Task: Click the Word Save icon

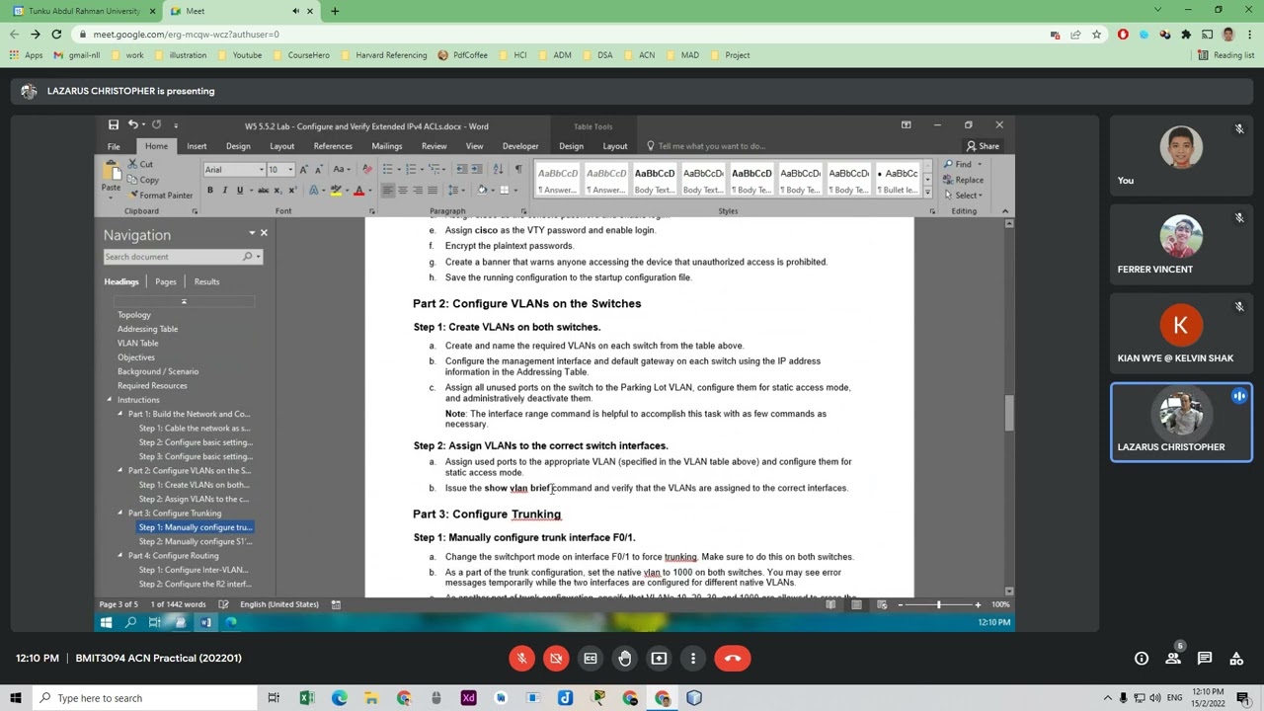Action: (114, 125)
